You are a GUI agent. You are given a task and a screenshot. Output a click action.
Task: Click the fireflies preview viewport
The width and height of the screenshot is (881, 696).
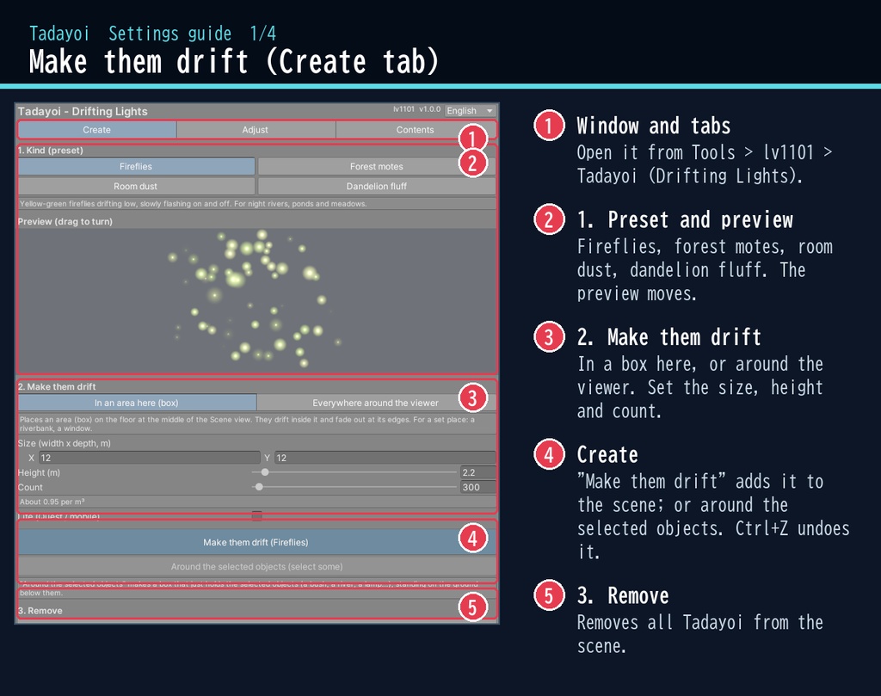[256, 300]
